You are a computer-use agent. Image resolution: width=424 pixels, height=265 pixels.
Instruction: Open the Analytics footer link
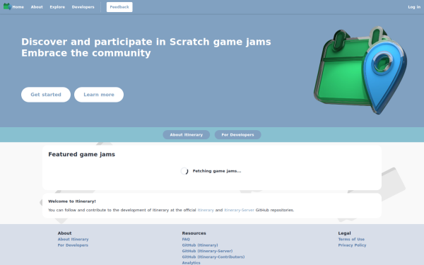tap(192, 263)
